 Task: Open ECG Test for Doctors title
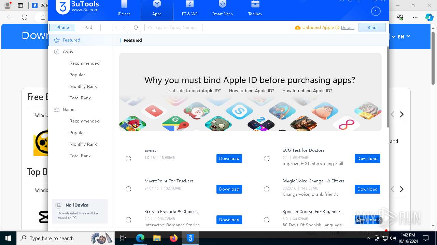tap(304, 150)
